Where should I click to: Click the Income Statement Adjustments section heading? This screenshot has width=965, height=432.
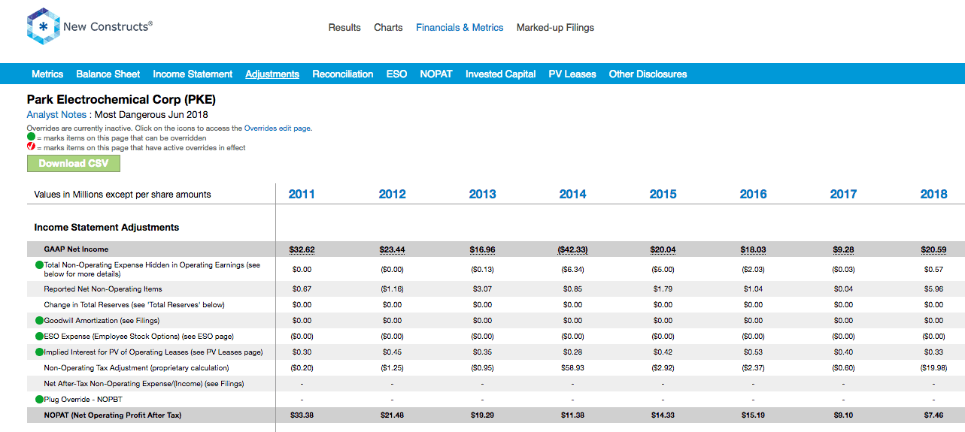(x=107, y=227)
